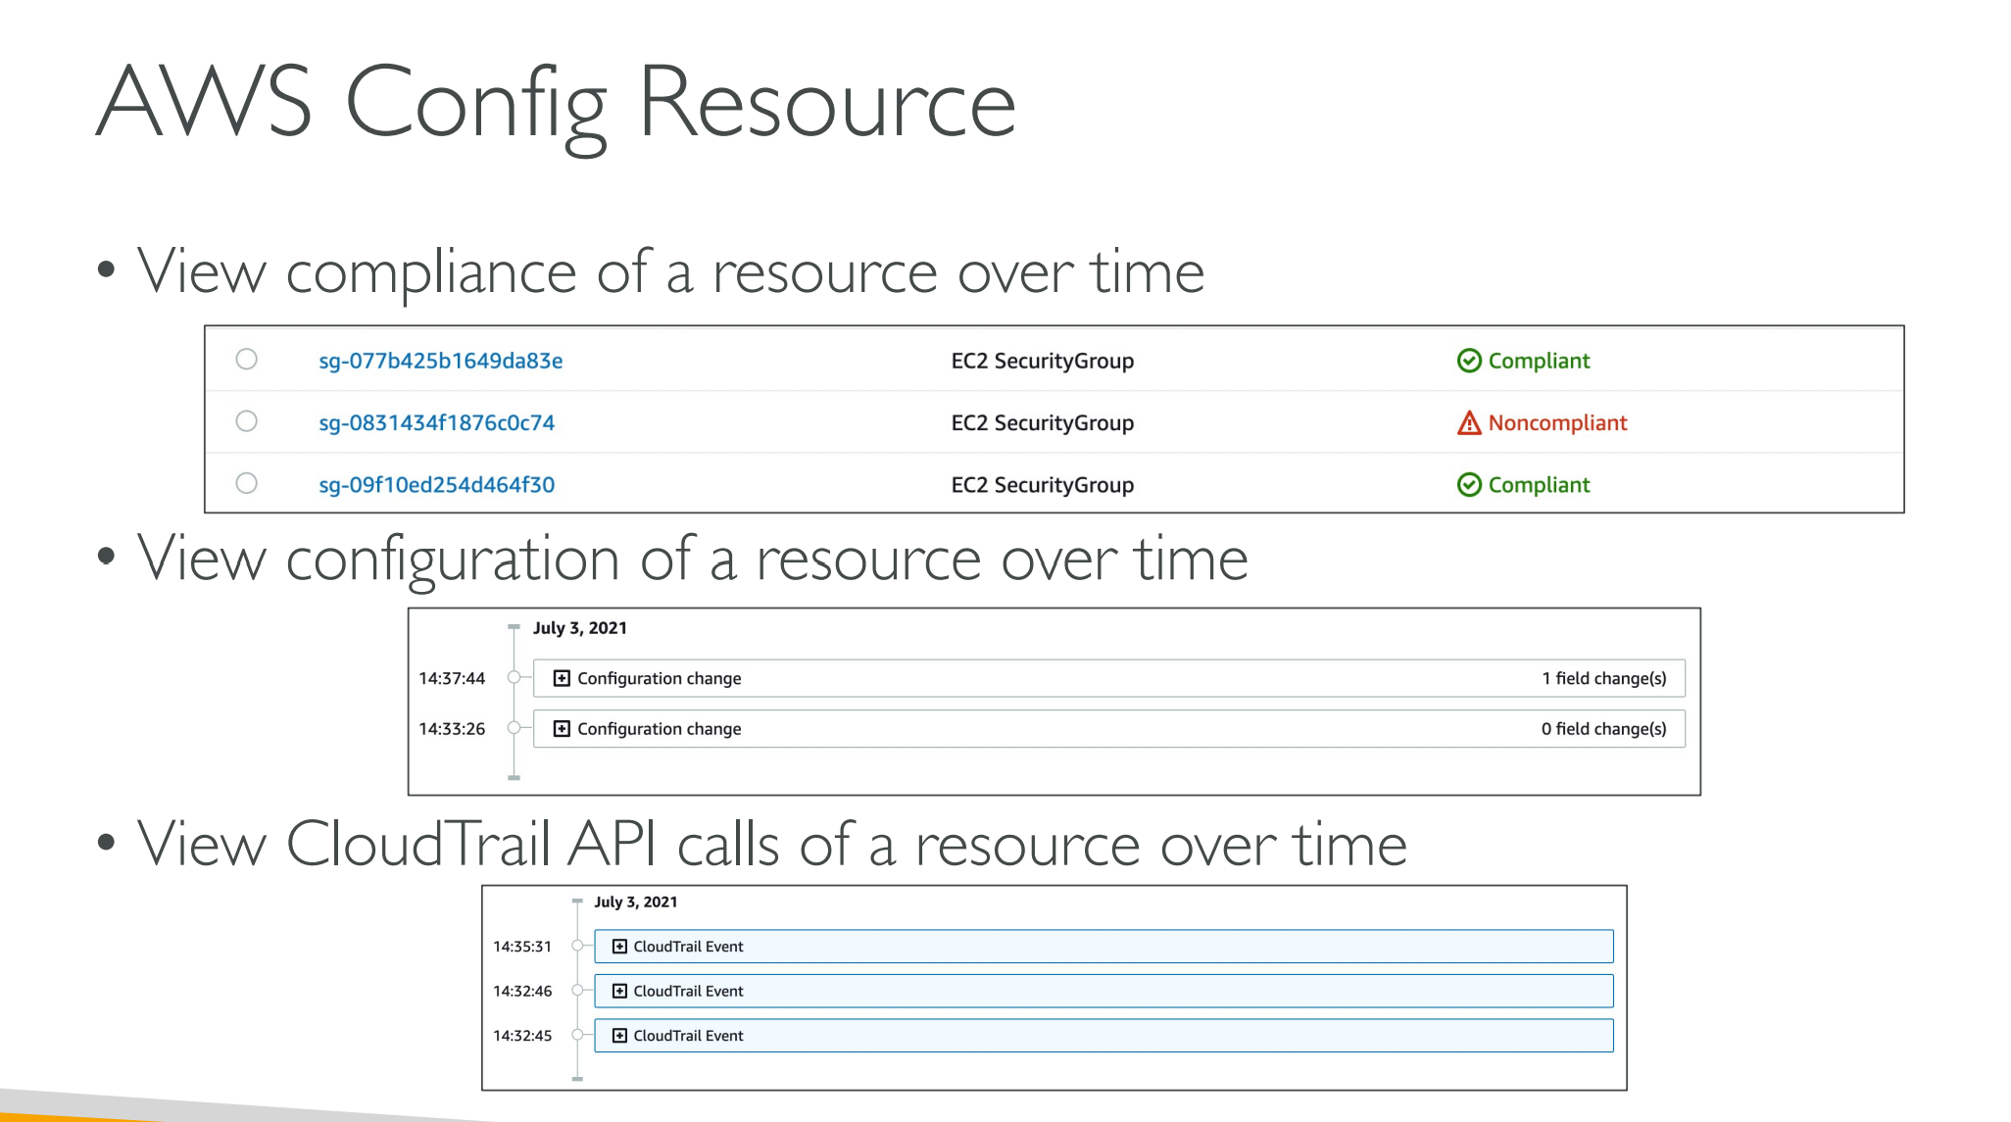The height and width of the screenshot is (1122, 2011).
Task: Select radio button for sg-077b425b1649da83e
Action: 247,360
